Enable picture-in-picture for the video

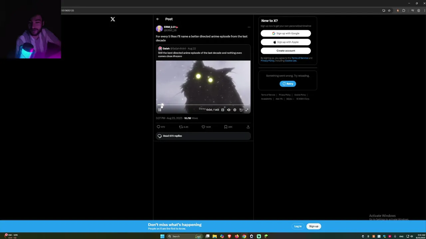(241, 110)
